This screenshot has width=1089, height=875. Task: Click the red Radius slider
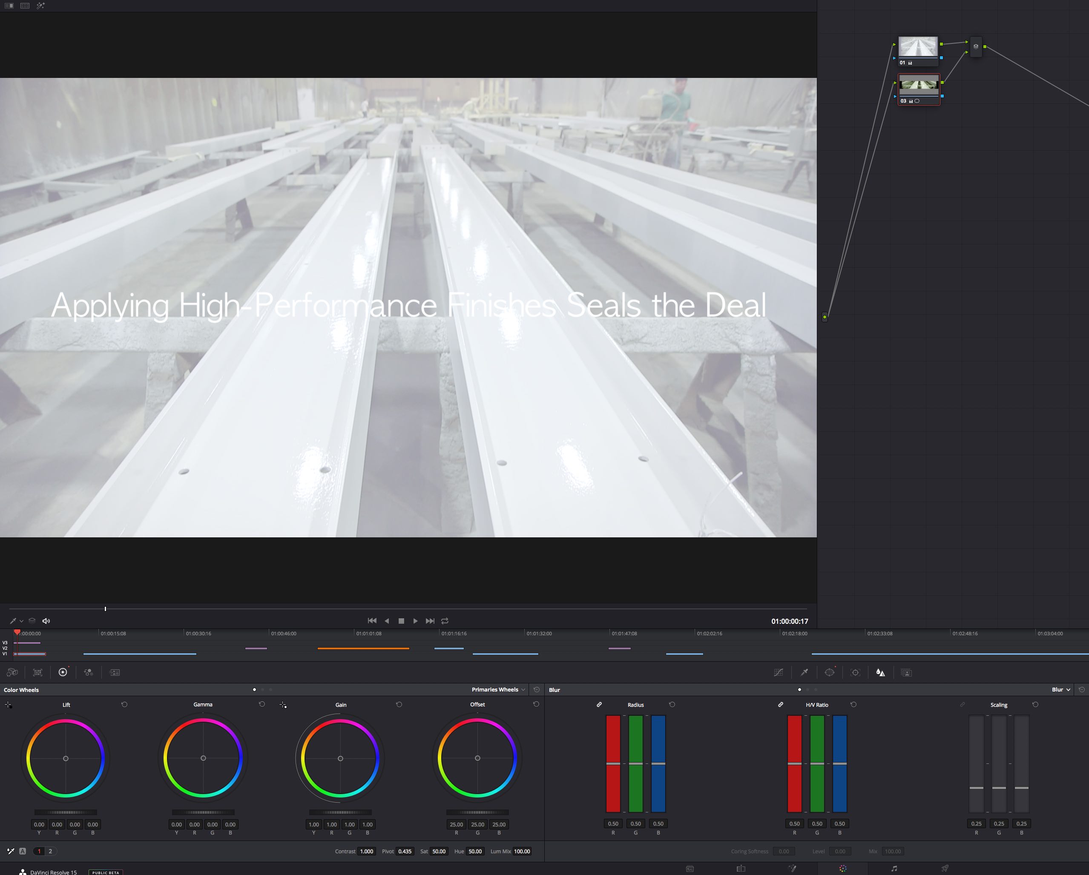coord(613,763)
